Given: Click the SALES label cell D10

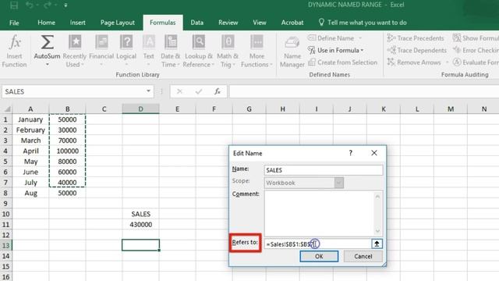Looking at the screenshot, I should 140,214.
